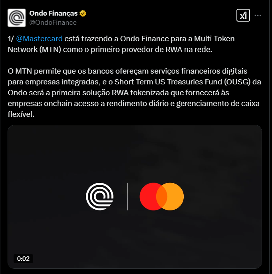Click the gold verified badge
The height and width of the screenshot is (274, 272).
tap(83, 14)
